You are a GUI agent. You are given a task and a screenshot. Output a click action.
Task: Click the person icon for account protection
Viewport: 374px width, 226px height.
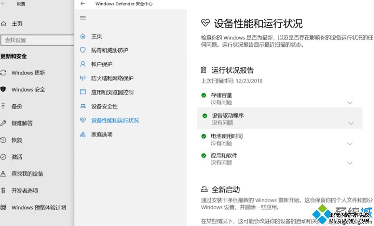(83, 64)
